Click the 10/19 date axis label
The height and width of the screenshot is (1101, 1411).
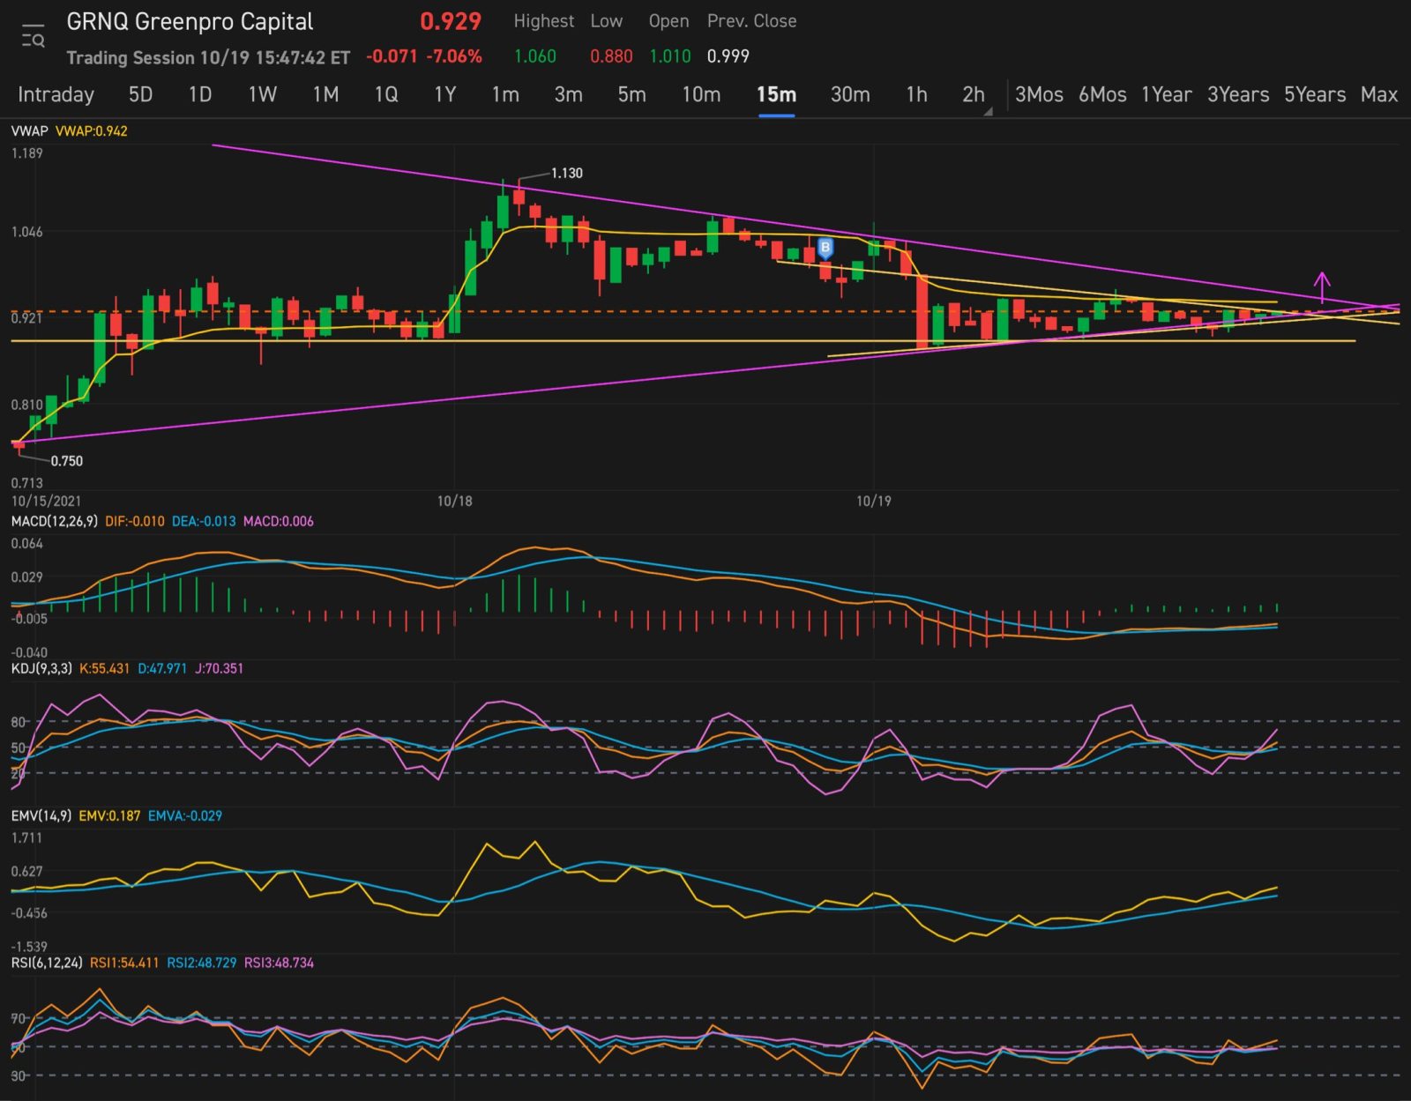pyautogui.click(x=874, y=501)
